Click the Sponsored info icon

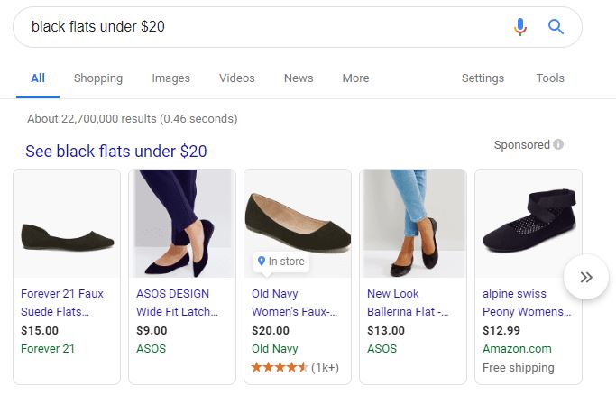tap(558, 144)
